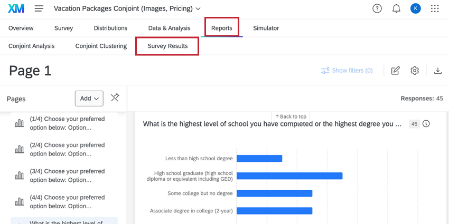Switch to the Data & Analysis tab
The width and height of the screenshot is (449, 224).
coord(169,28)
